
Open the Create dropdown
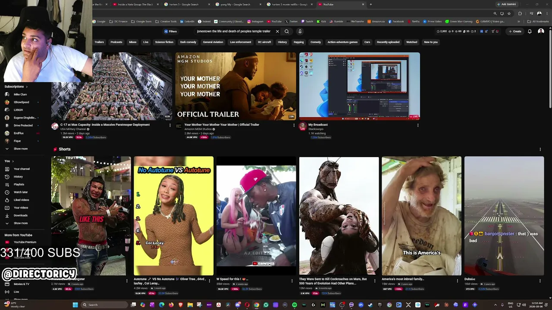coord(515,31)
